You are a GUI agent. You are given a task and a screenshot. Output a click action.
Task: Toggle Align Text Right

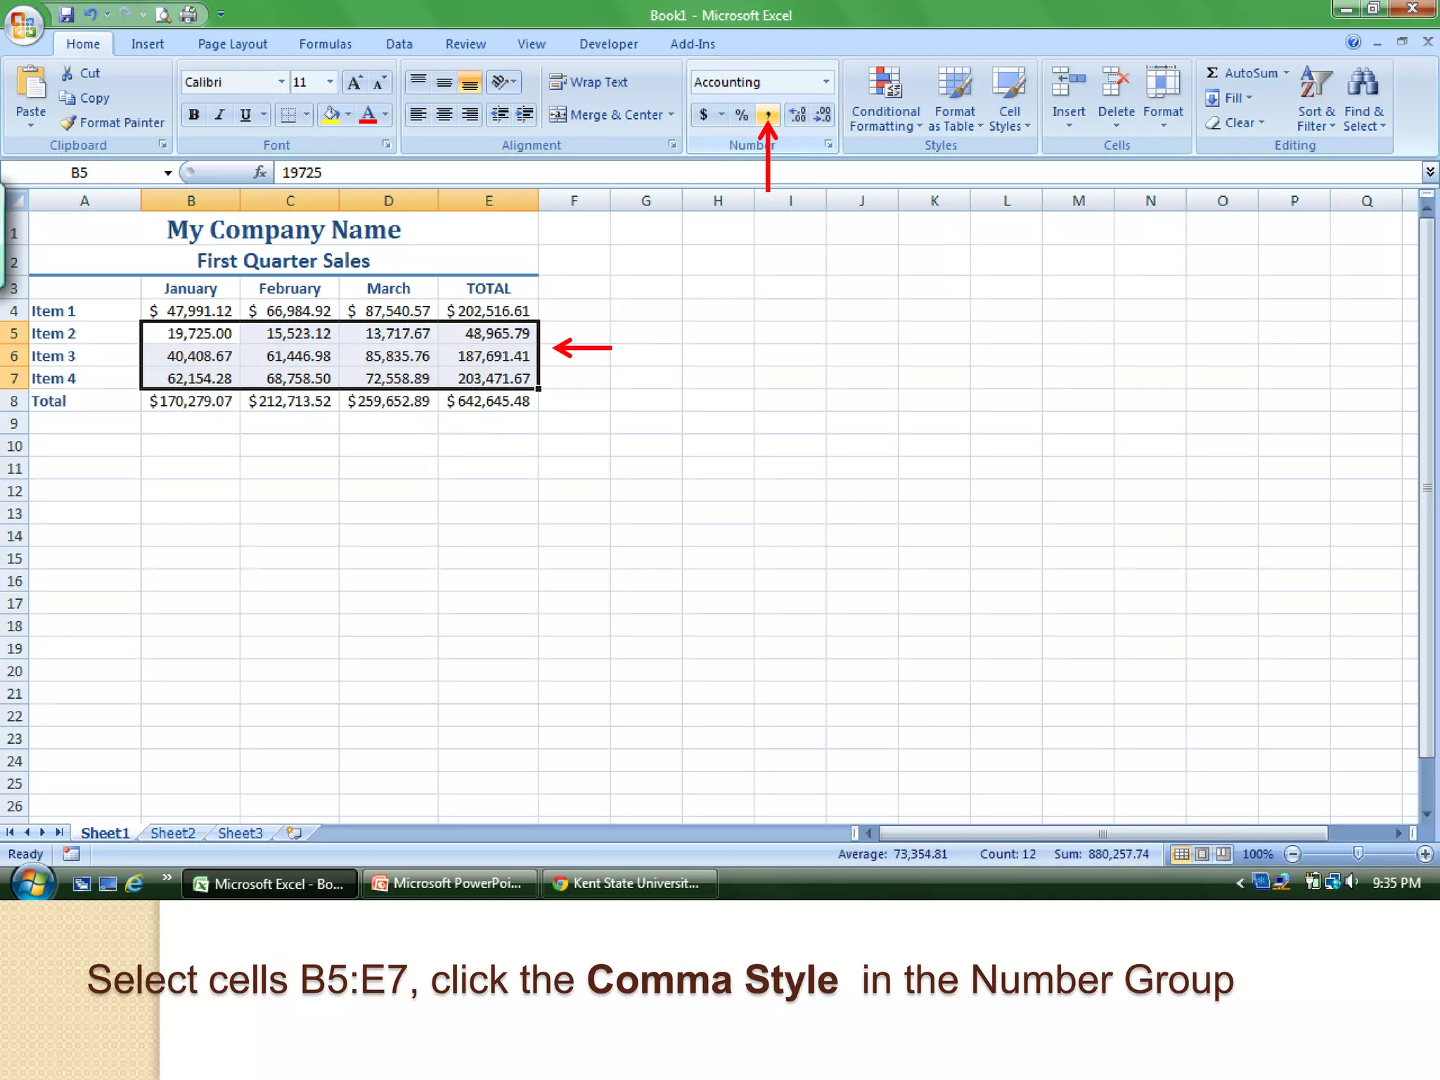pyautogui.click(x=469, y=115)
